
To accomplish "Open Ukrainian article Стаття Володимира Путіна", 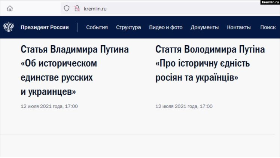I will point(210,63).
